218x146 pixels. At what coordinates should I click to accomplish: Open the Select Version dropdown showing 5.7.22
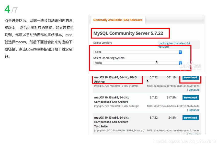[137, 52]
